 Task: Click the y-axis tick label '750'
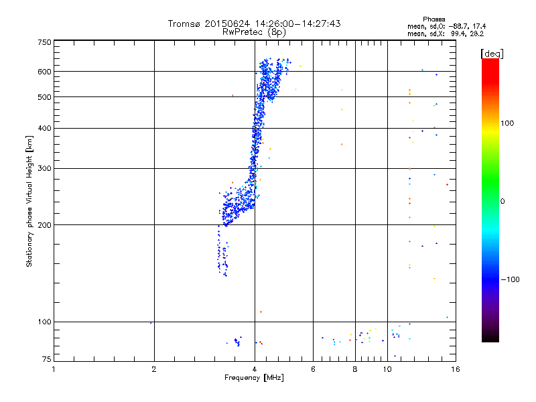[x=44, y=42]
